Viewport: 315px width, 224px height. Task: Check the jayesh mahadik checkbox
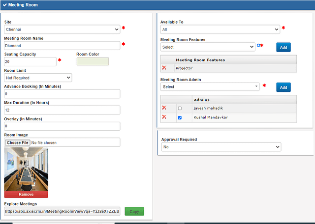(x=180, y=108)
